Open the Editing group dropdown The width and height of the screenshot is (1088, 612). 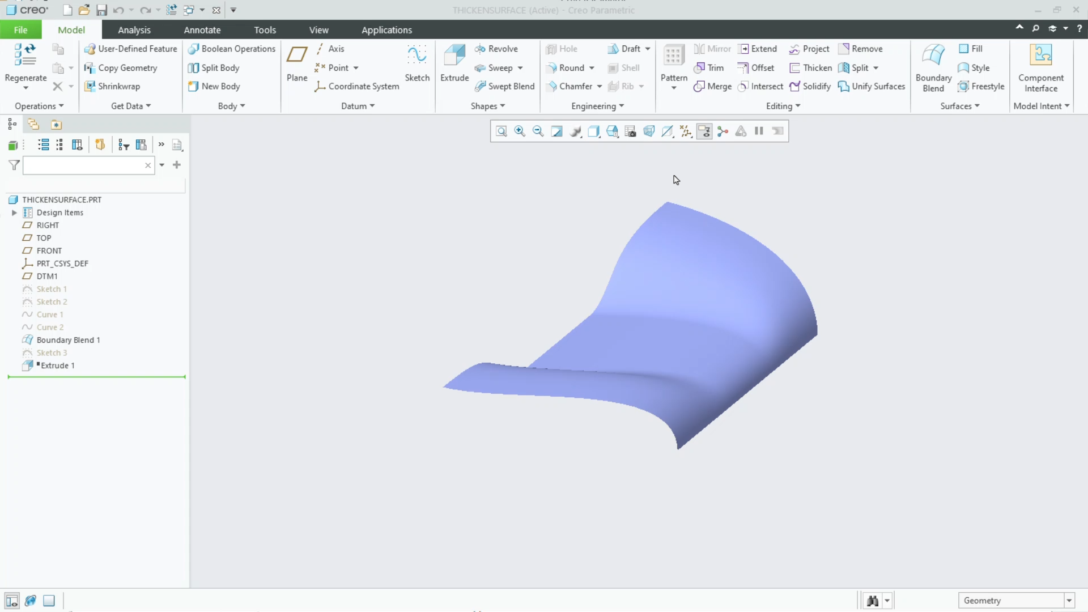click(x=783, y=106)
